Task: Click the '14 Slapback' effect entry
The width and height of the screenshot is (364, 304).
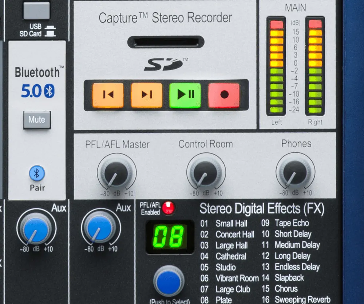Action: click(x=282, y=278)
